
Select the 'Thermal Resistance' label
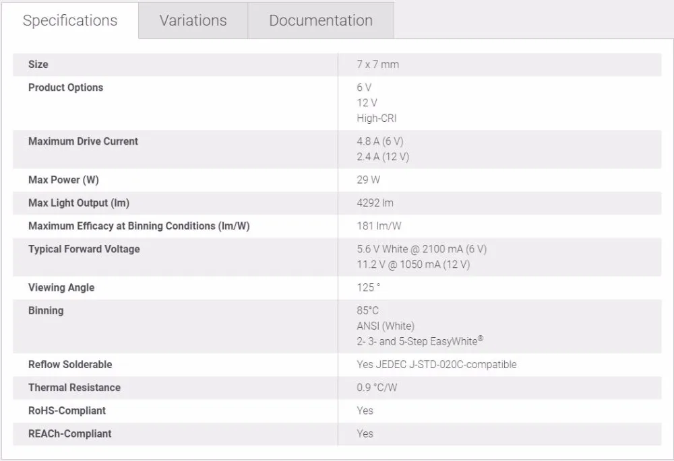coord(74,388)
